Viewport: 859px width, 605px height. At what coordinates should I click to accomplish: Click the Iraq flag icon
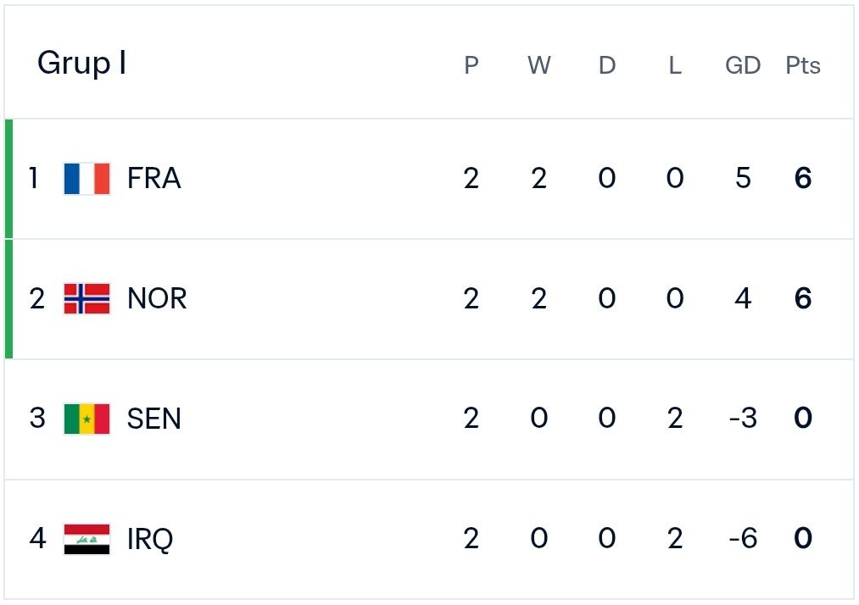pos(86,539)
